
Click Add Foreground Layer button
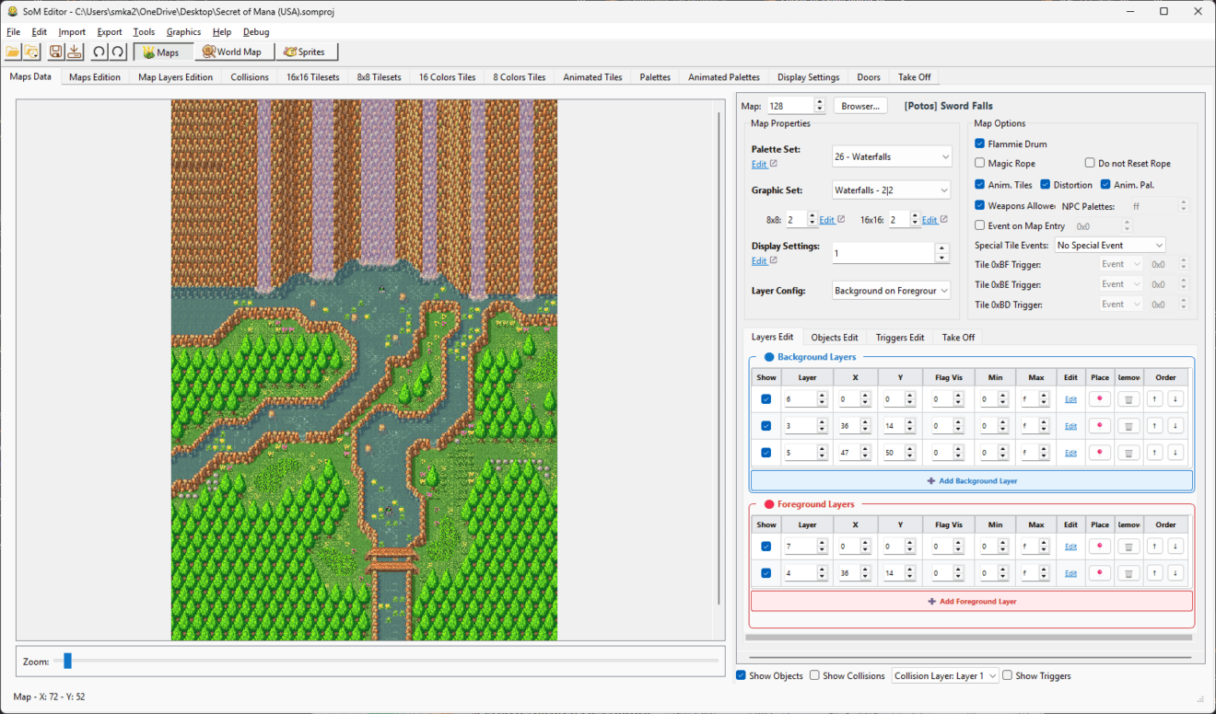click(x=972, y=601)
